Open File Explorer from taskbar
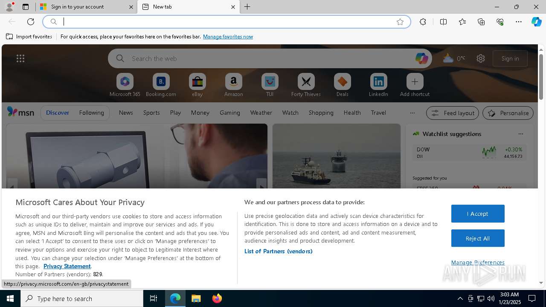 (x=196, y=298)
